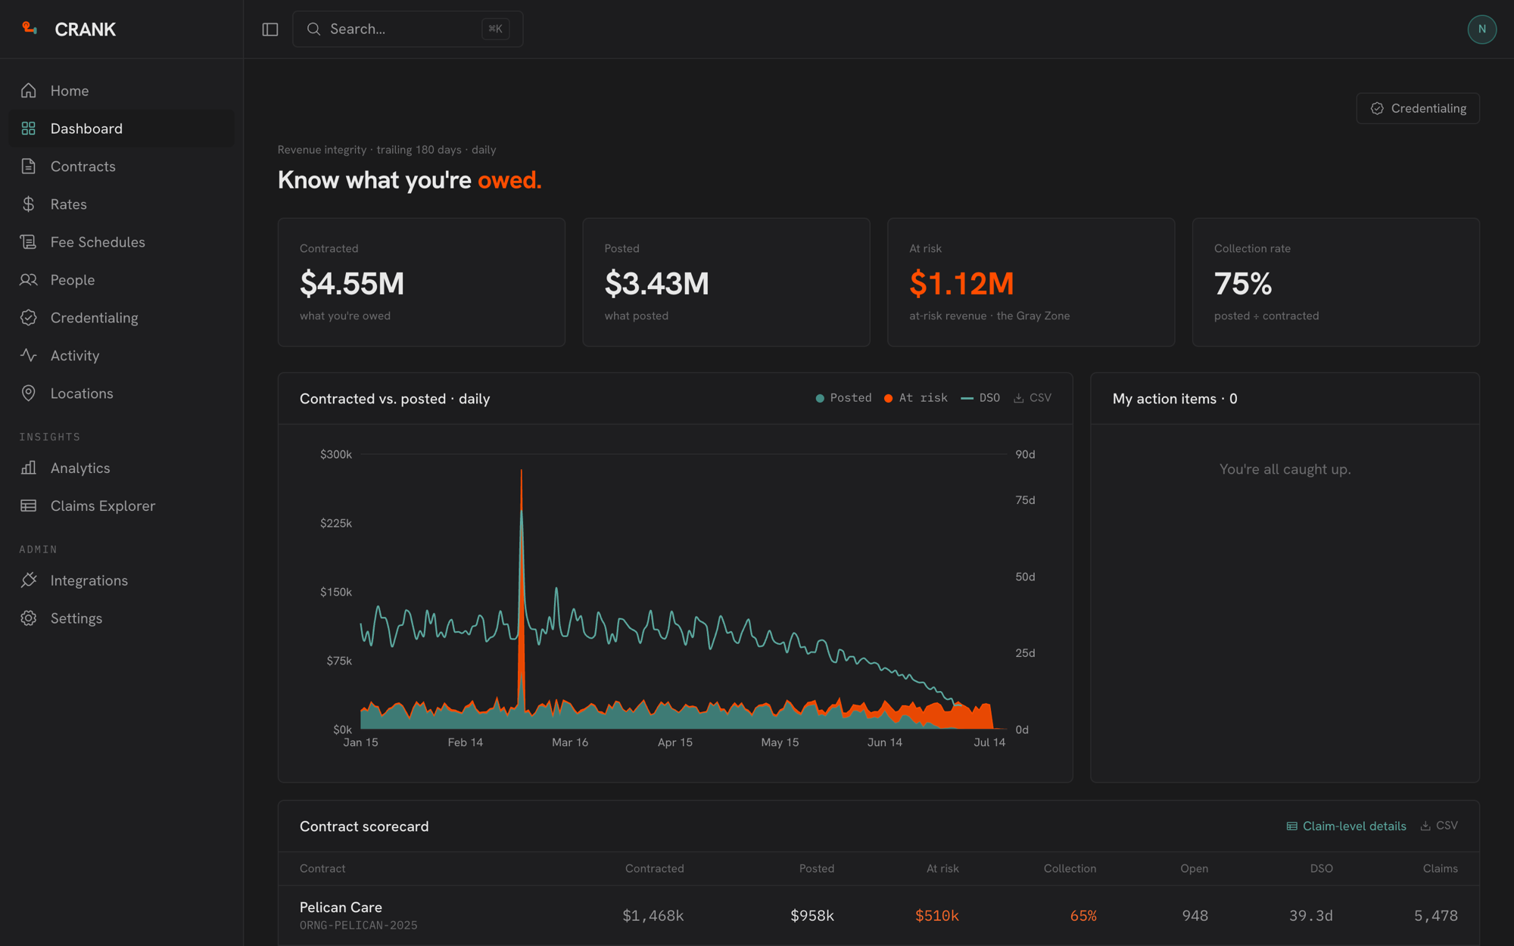The height and width of the screenshot is (946, 1514).
Task: Sort by the Contracted column header
Action: tap(654, 869)
